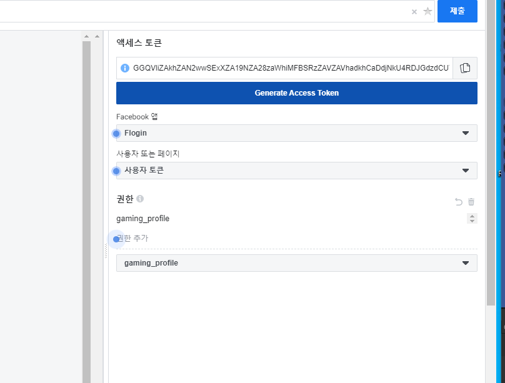505x383 pixels.
Task: Click the 액세스 토큰 heading
Action: 139,43
